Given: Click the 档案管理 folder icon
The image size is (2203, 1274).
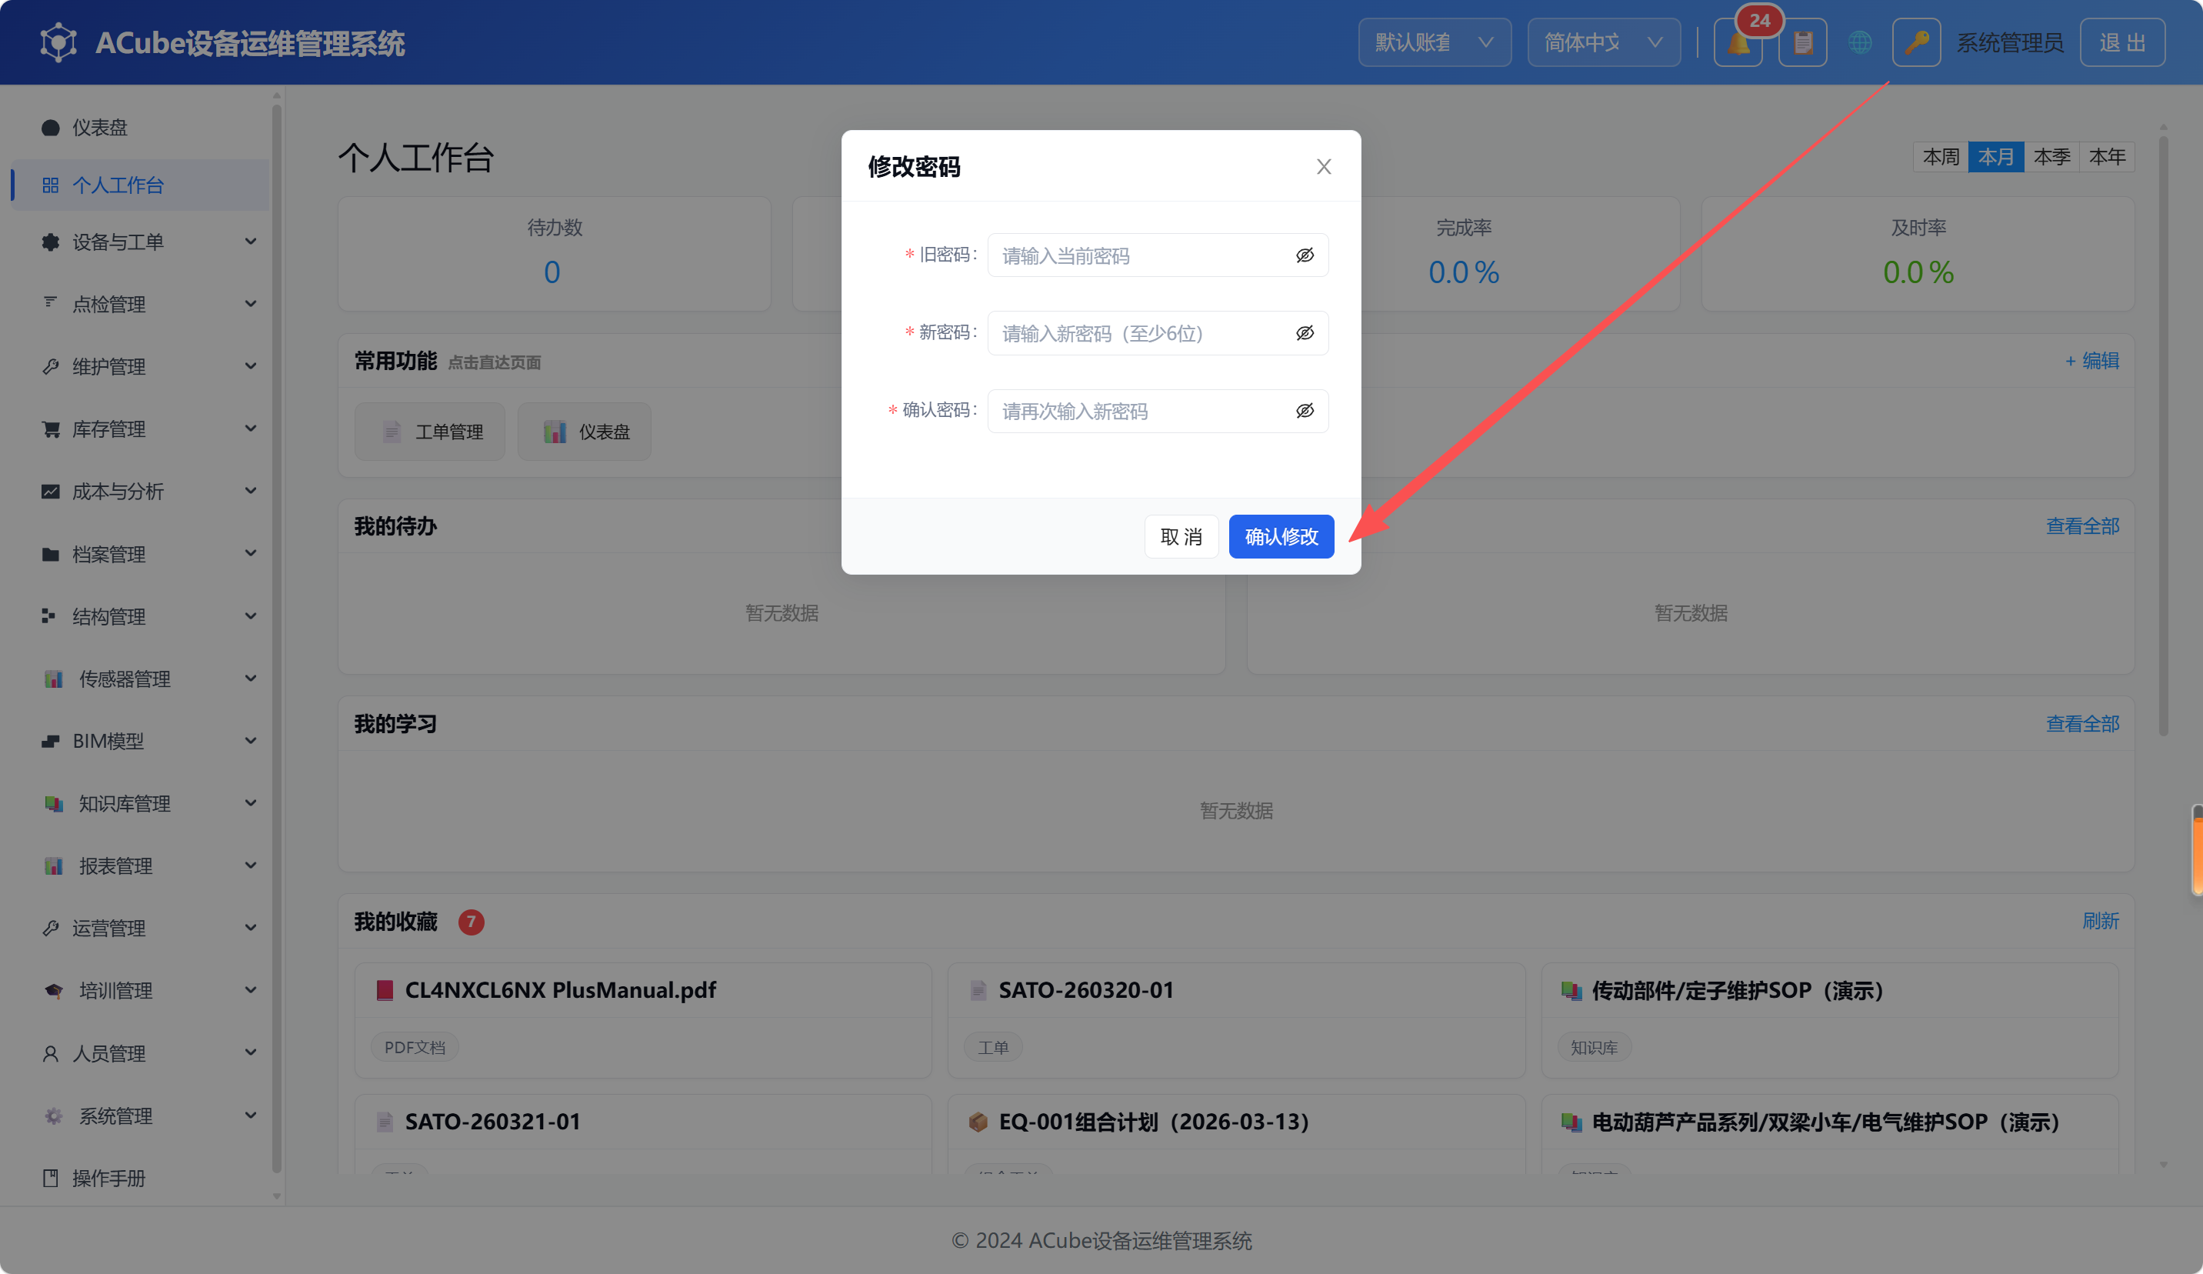Looking at the screenshot, I should [51, 555].
